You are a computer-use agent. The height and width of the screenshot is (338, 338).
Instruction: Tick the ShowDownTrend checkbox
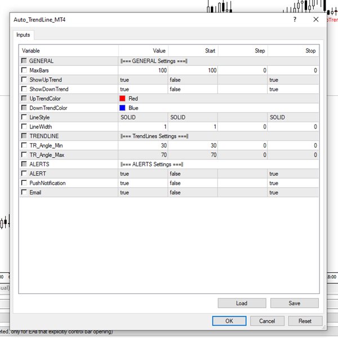pos(24,89)
